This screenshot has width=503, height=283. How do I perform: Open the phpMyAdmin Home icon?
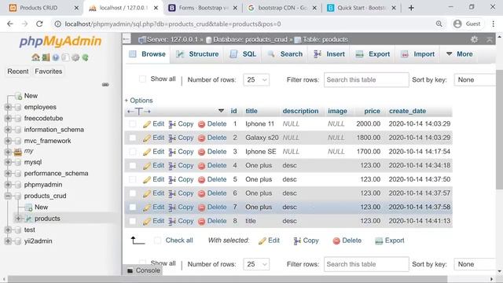35,57
